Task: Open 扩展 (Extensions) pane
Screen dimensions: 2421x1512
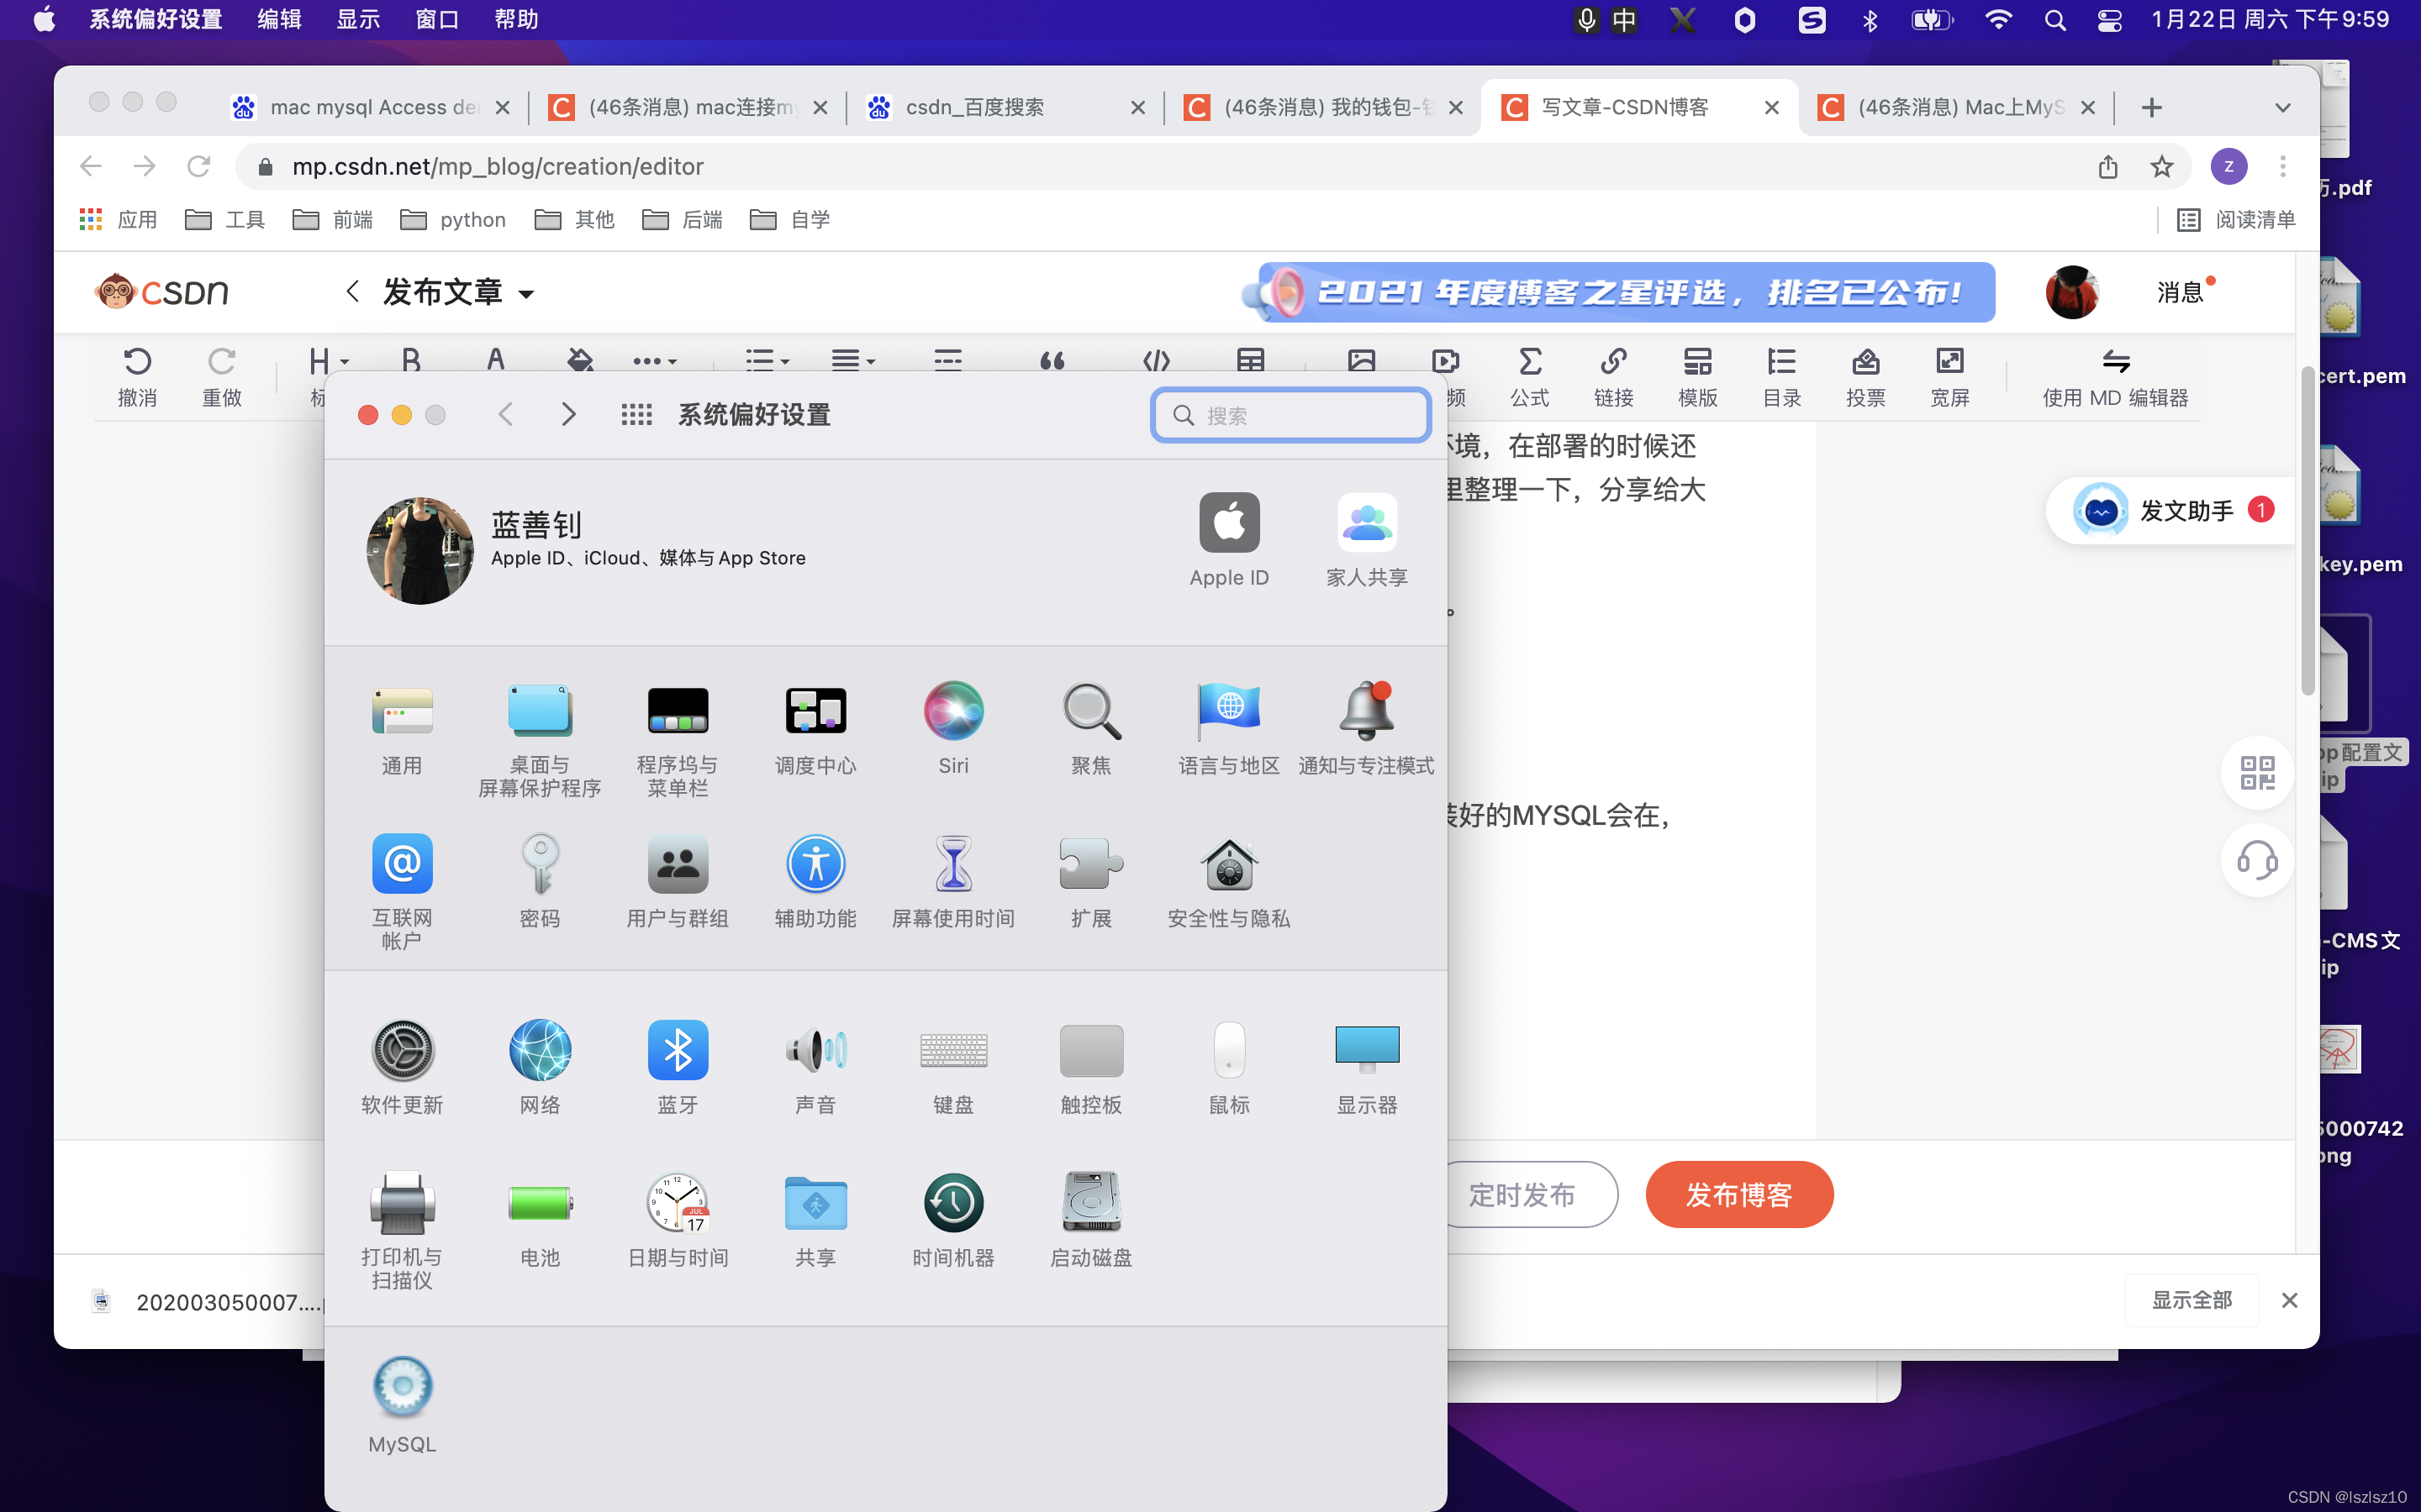Action: 1091,882
